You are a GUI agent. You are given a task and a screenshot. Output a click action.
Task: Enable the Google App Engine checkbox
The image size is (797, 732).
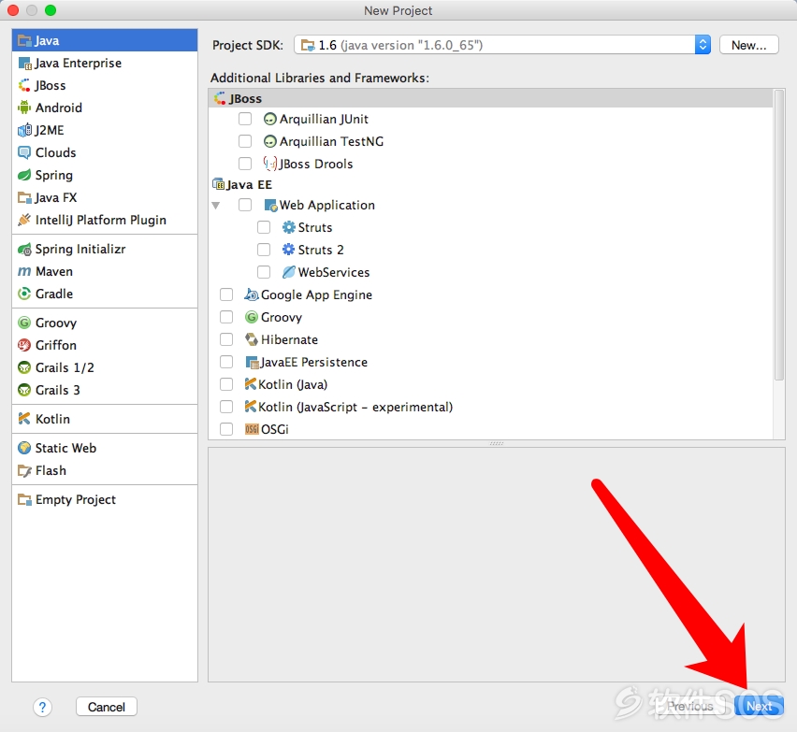pos(226,294)
